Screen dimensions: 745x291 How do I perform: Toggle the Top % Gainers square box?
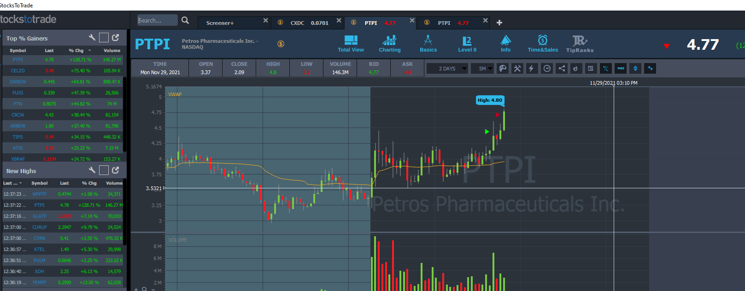tap(104, 38)
